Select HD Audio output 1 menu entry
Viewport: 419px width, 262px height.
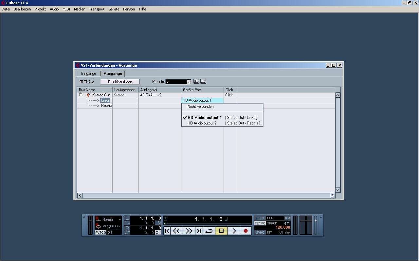[222, 118]
